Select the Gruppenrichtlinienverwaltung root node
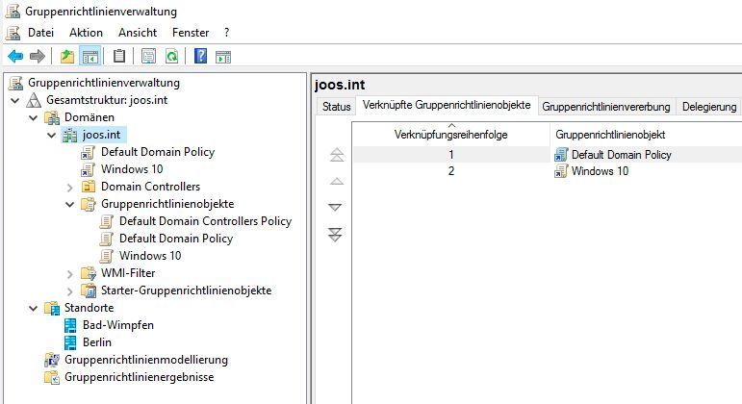Image resolution: width=742 pixels, height=404 pixels. click(104, 83)
